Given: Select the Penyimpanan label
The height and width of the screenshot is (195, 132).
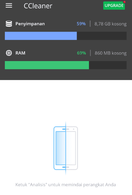Looking at the screenshot, I should (x=30, y=24).
